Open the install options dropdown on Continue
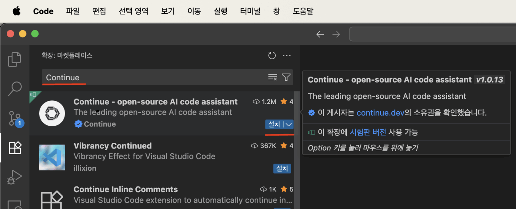The width and height of the screenshot is (516, 209). pos(288,124)
